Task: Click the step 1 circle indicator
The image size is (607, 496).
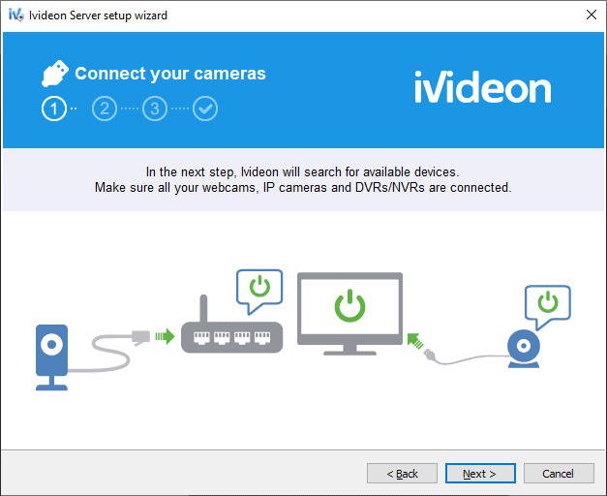Action: [54, 108]
